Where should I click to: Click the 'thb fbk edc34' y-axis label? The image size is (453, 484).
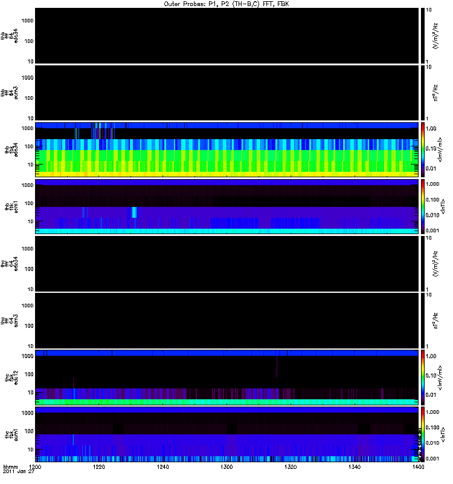click(11, 149)
